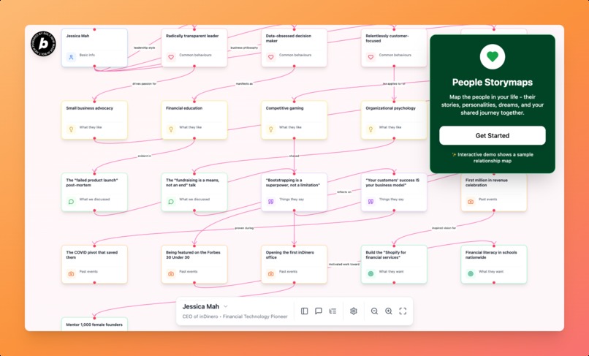Click heart icon on Radically transparent leader card
The height and width of the screenshot is (356, 589).
(171, 57)
